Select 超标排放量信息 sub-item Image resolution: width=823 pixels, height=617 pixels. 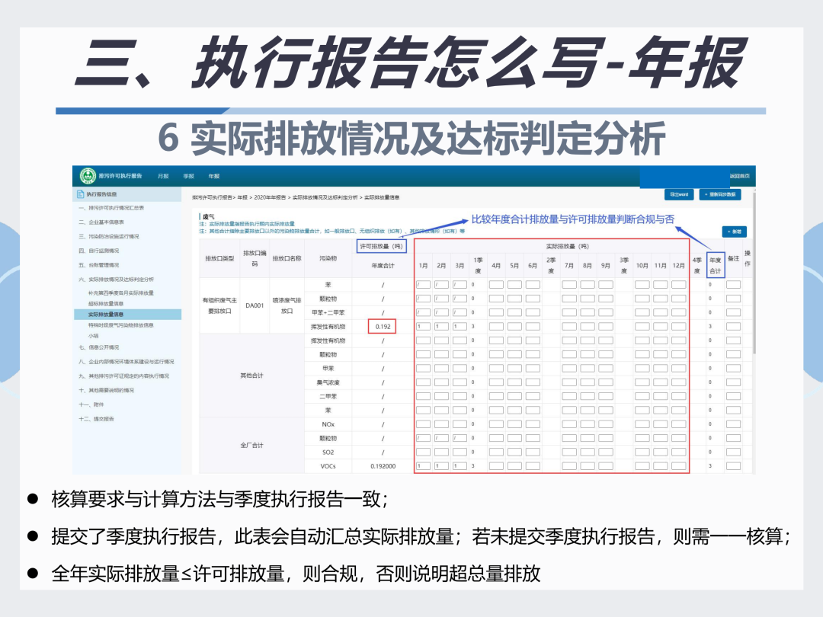[x=105, y=304]
